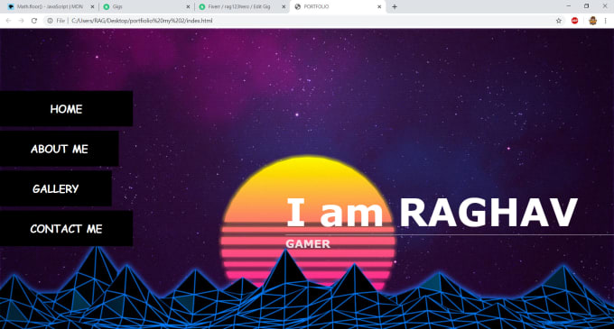Open a new browser tab

point(395,6)
